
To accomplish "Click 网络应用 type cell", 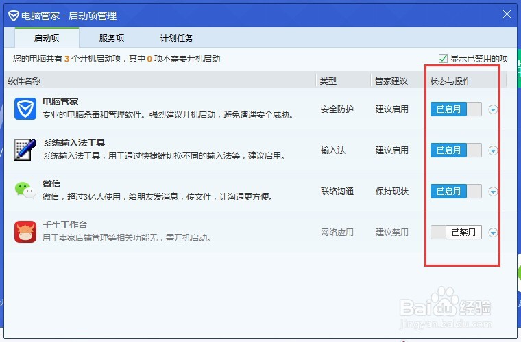I will pyautogui.click(x=337, y=233).
